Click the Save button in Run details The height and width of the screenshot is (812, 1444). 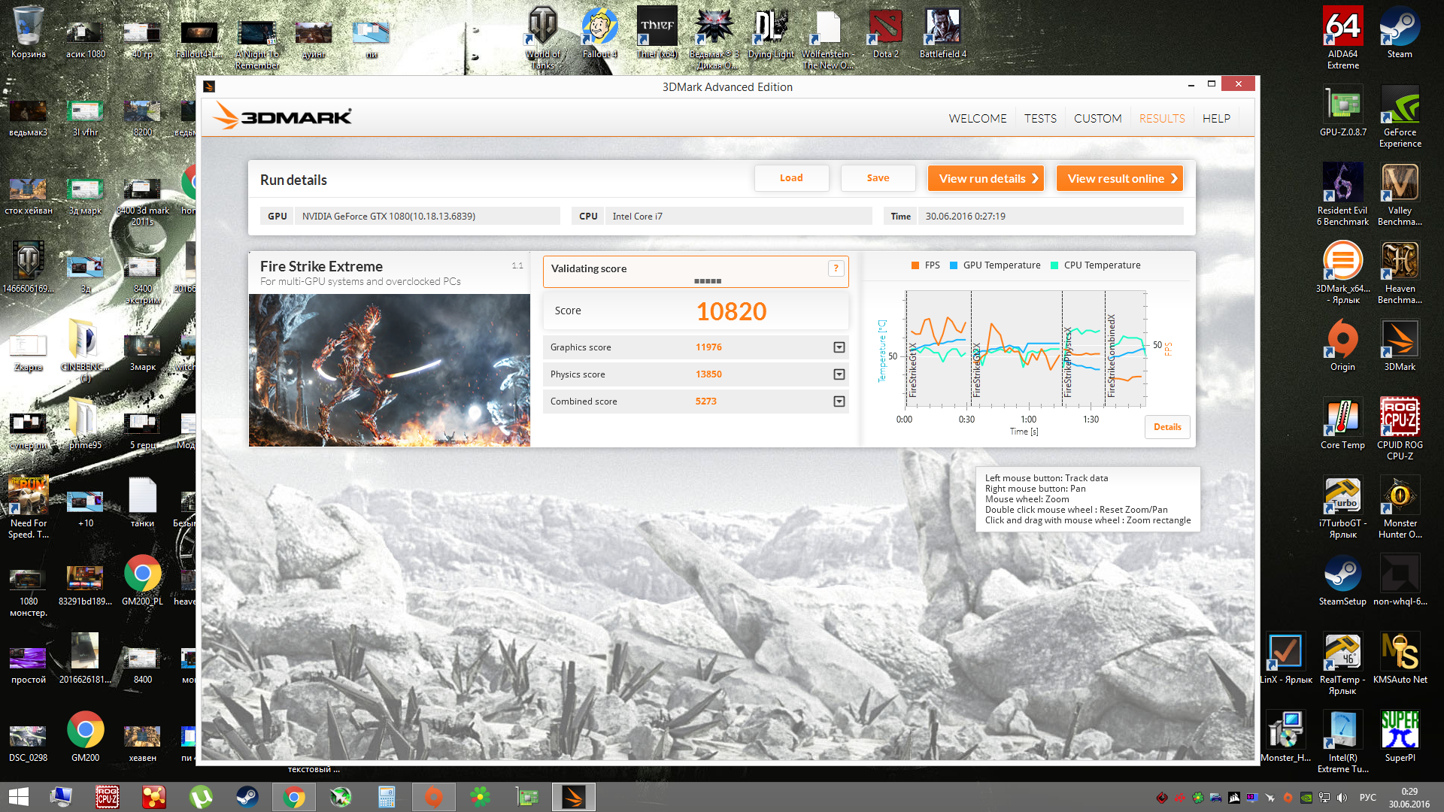pyautogui.click(x=878, y=178)
